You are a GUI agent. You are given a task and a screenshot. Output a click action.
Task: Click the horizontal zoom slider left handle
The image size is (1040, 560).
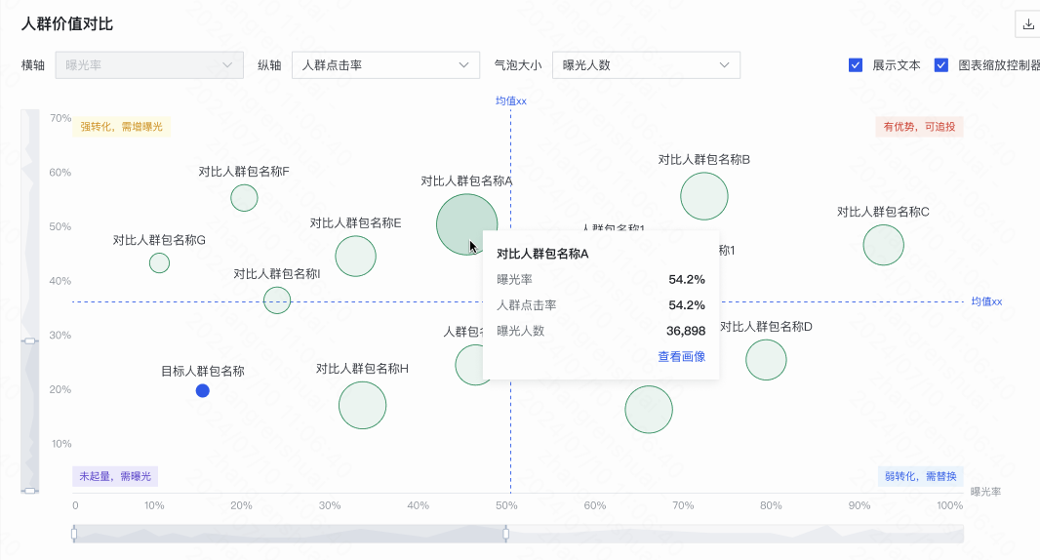73,534
